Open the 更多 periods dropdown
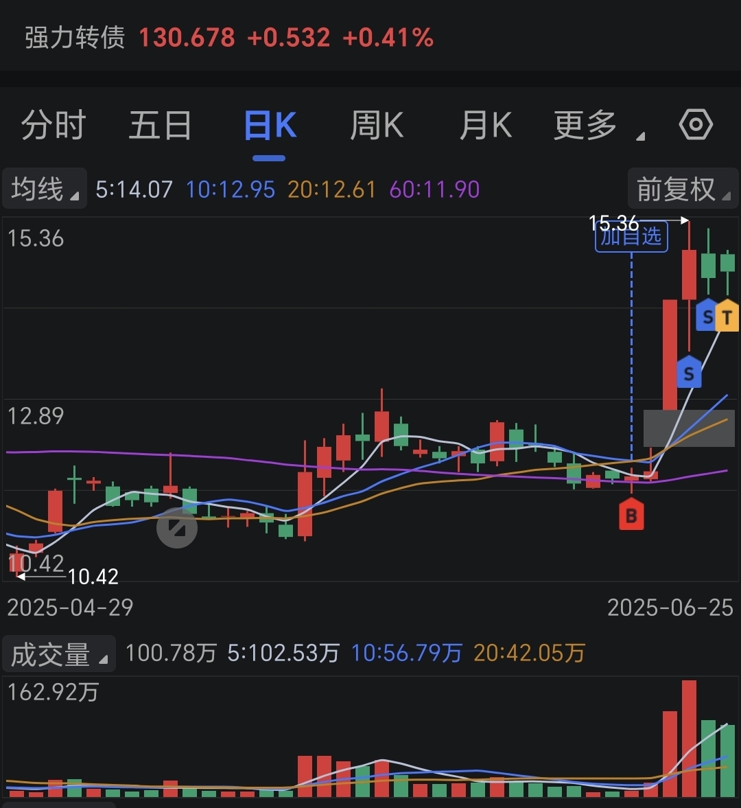This screenshot has height=808, width=741. tap(599, 125)
